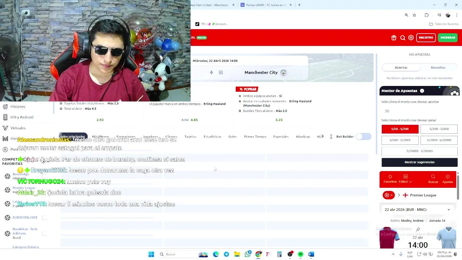This screenshot has width=462, height=260.
Task: Open browser zoom magnifier icon
Action: [406, 15]
